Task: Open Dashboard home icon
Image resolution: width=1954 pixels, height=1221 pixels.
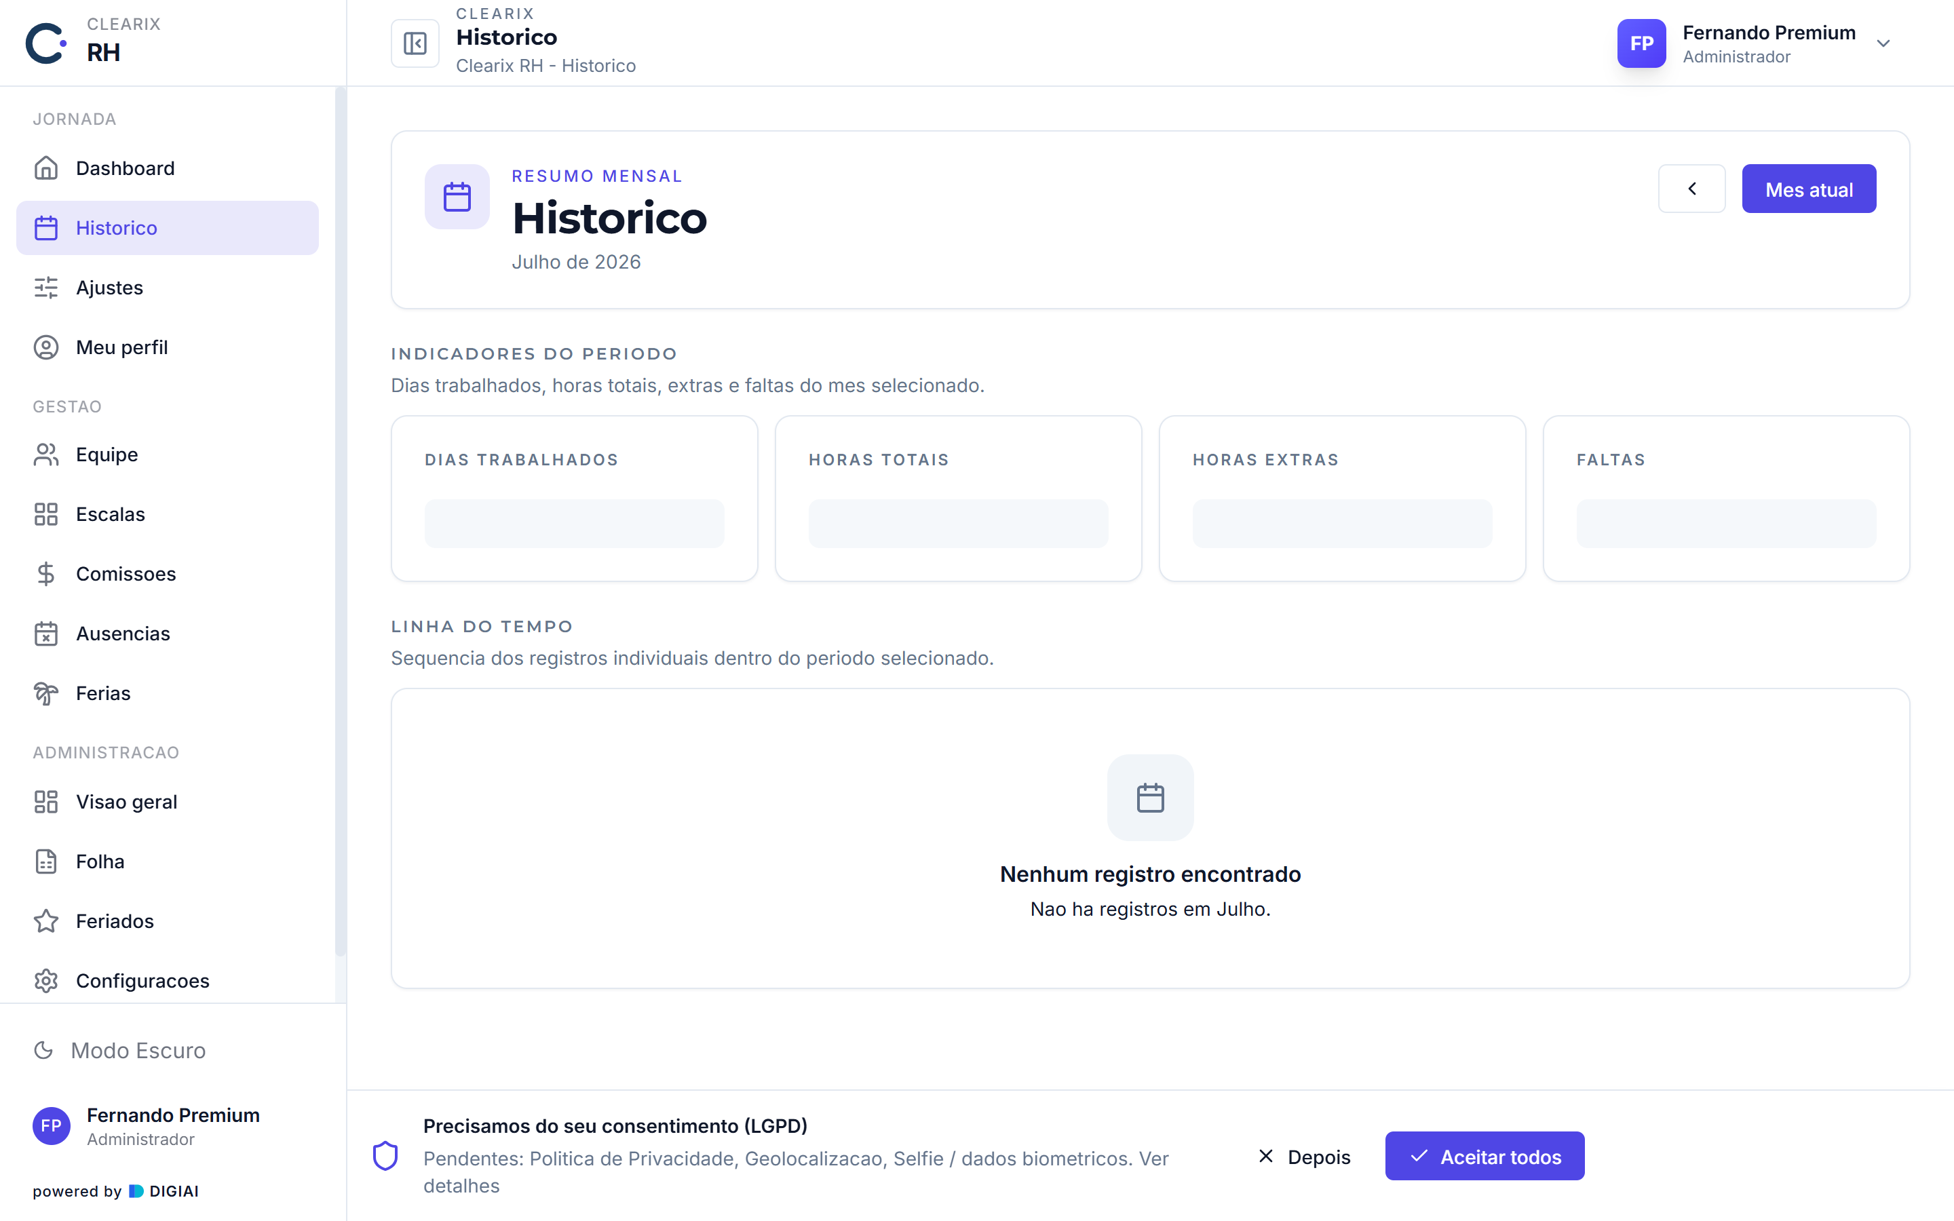Action: pyautogui.click(x=46, y=168)
